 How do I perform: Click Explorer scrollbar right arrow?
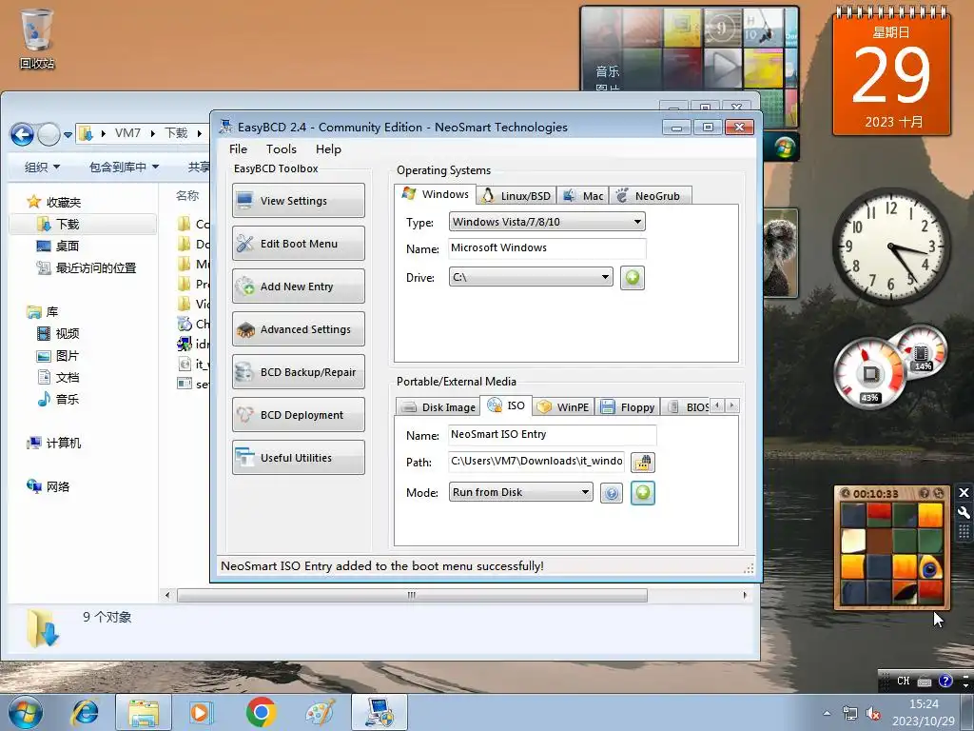[745, 595]
